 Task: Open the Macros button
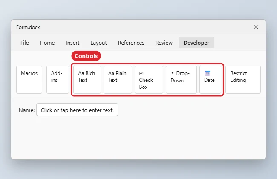coord(29,80)
